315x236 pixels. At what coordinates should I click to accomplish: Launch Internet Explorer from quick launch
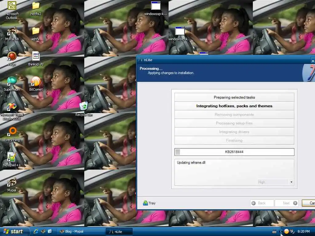[36, 231]
